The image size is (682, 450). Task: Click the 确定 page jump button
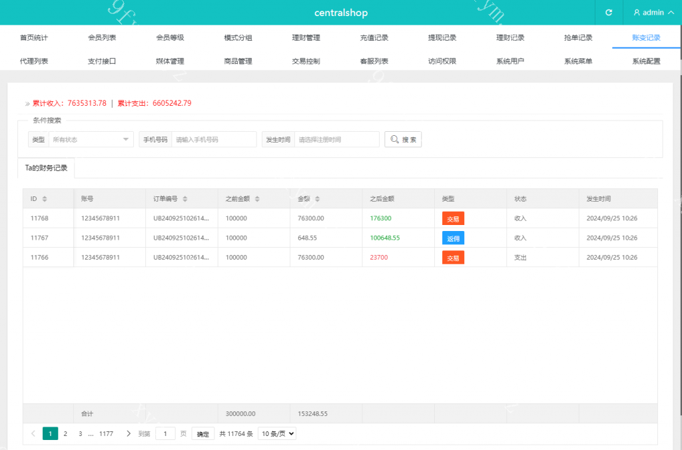coord(202,433)
